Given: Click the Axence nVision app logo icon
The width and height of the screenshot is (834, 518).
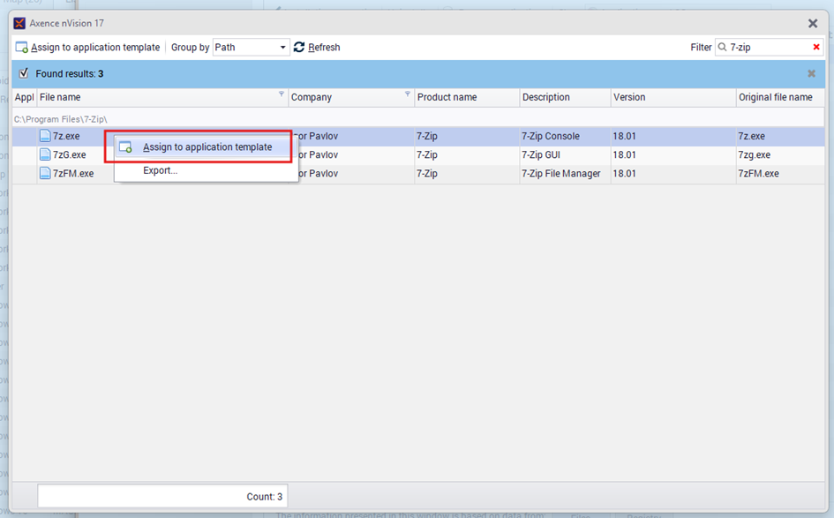Looking at the screenshot, I should (19, 23).
